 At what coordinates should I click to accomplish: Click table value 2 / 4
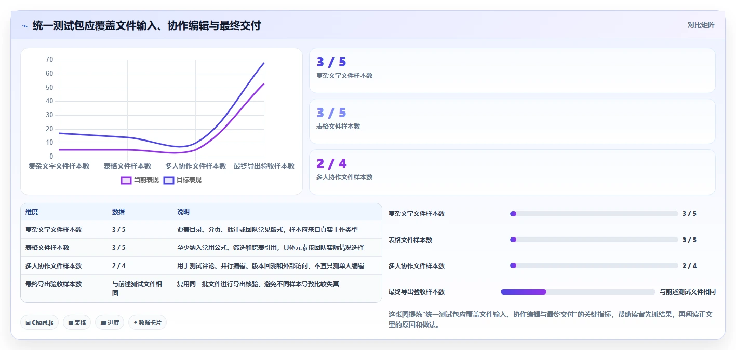(118, 266)
